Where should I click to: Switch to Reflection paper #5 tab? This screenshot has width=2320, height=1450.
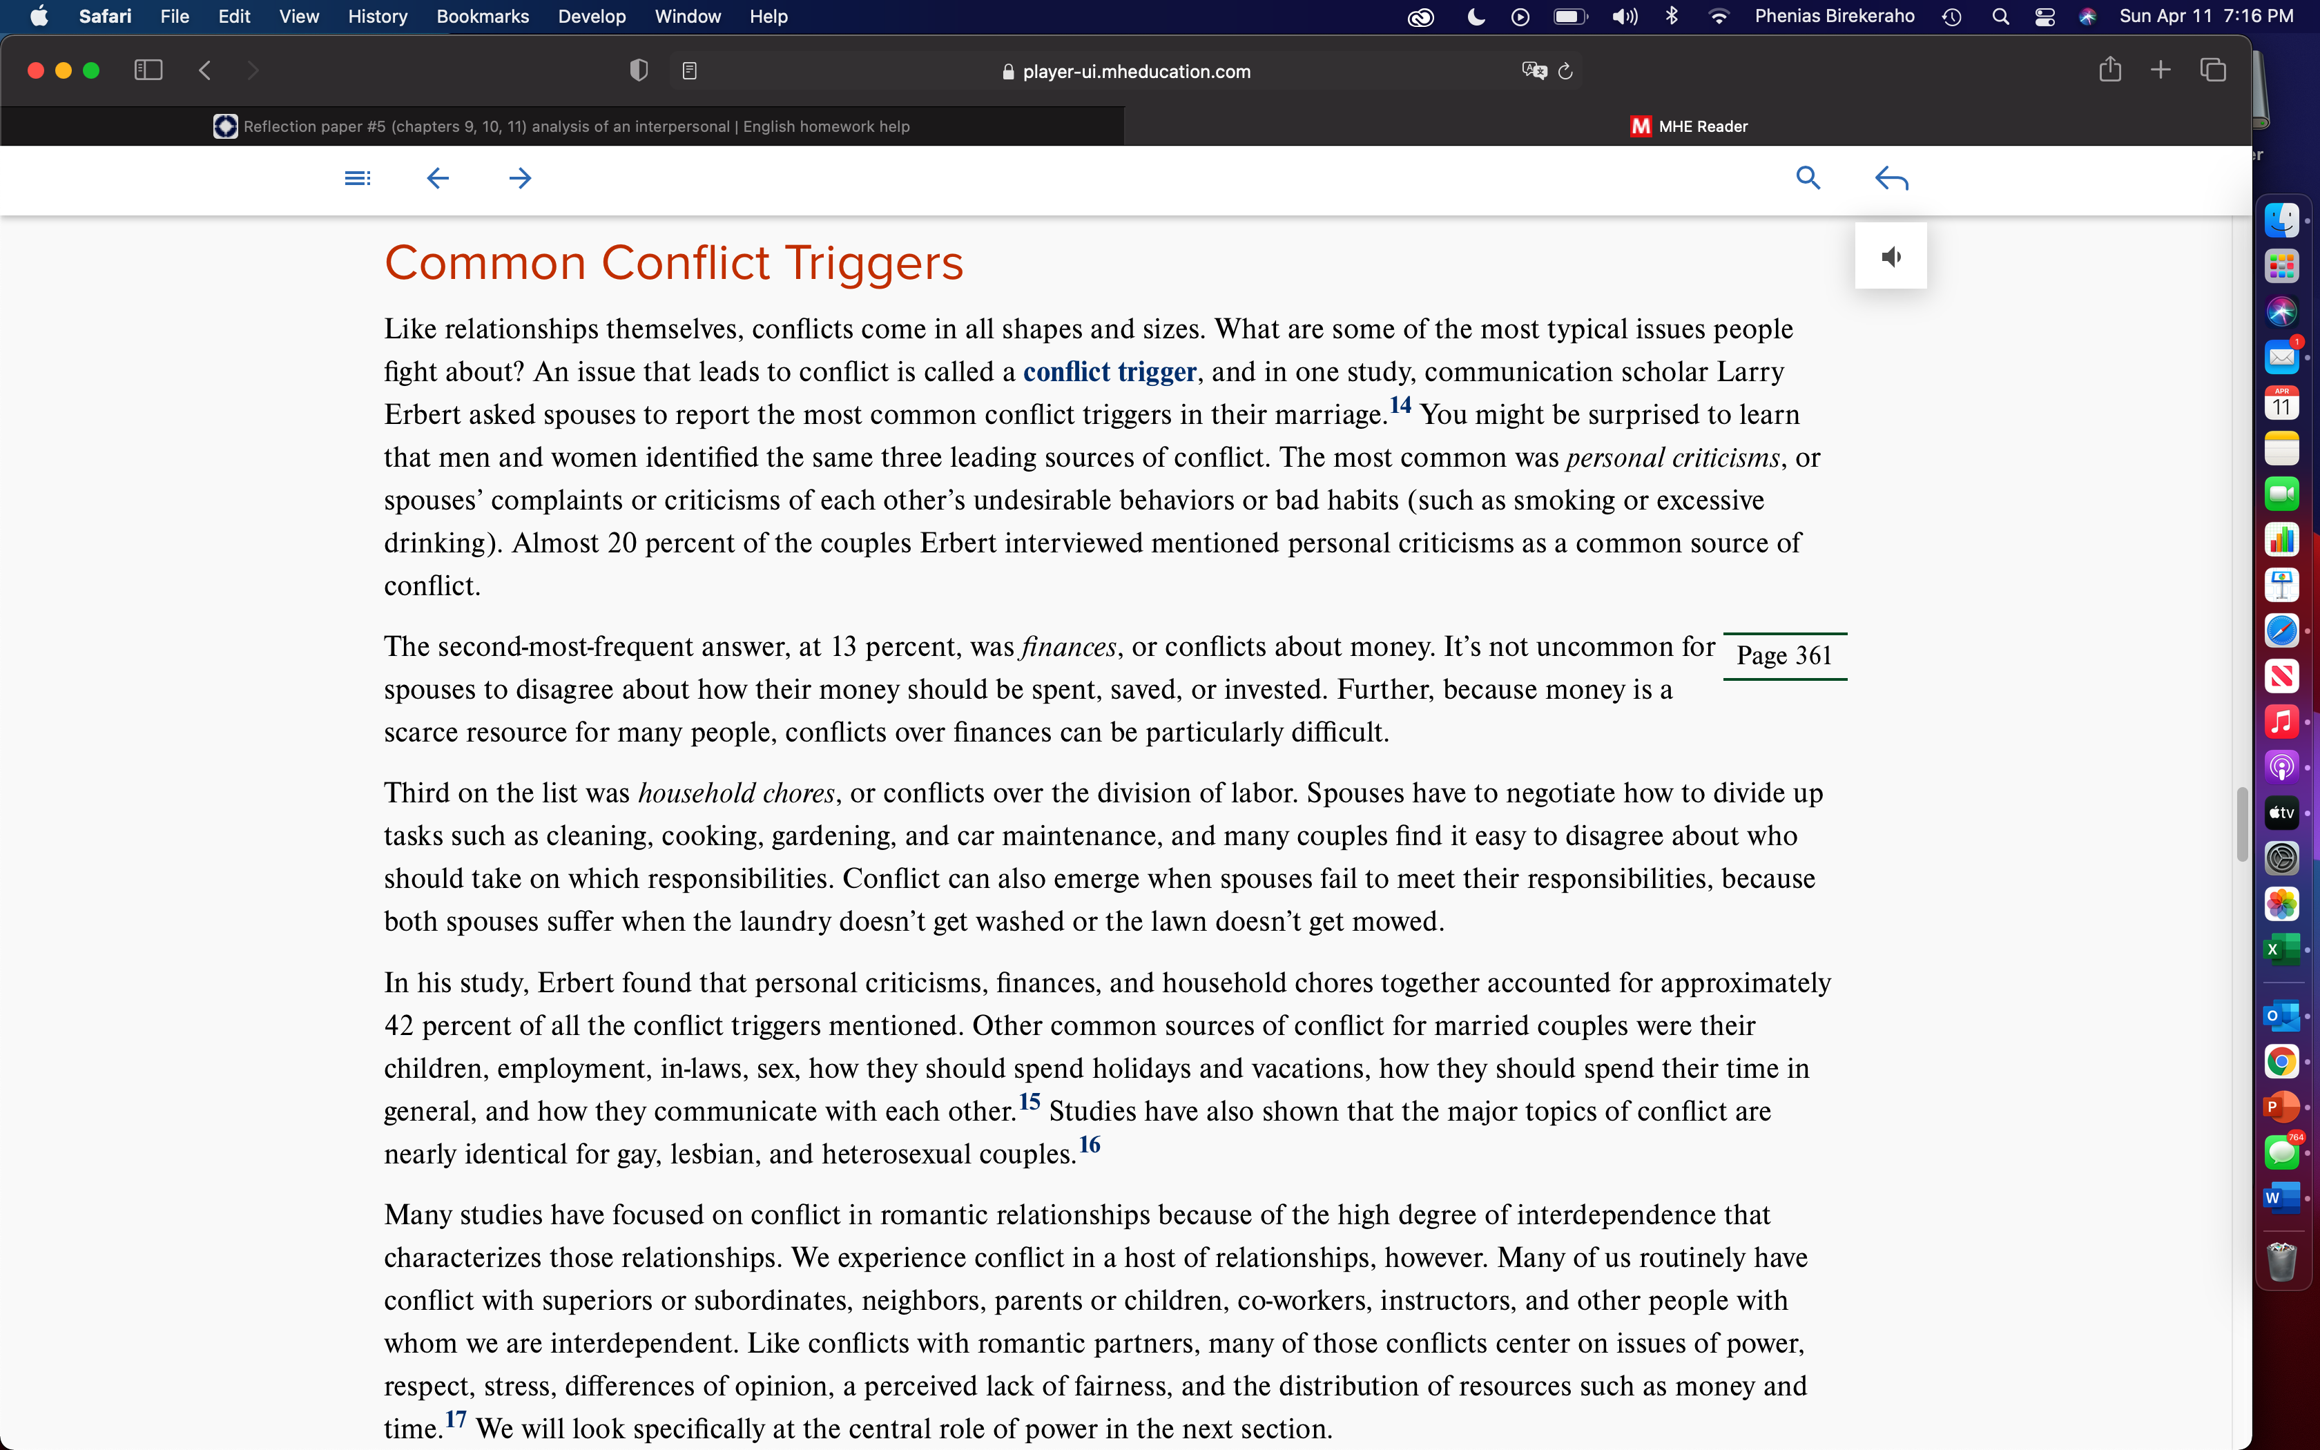tap(562, 126)
